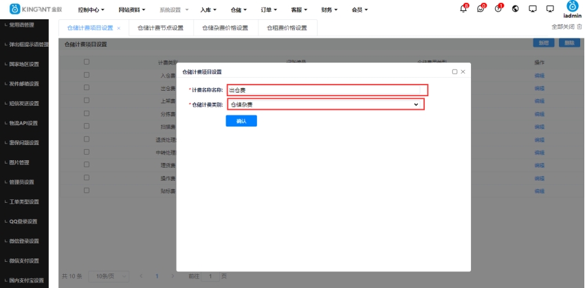Screen dimensions: 585x288
Task: Tick the checkbox for the 理货费 row
Action: [87, 164]
